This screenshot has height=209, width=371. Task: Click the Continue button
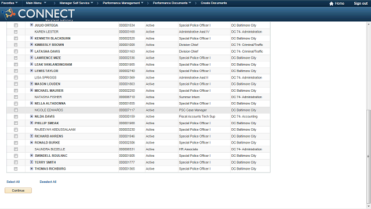pos(18,190)
